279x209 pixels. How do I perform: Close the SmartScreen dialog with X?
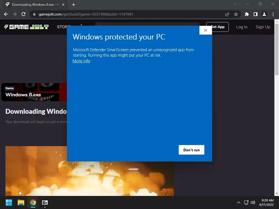point(205,30)
